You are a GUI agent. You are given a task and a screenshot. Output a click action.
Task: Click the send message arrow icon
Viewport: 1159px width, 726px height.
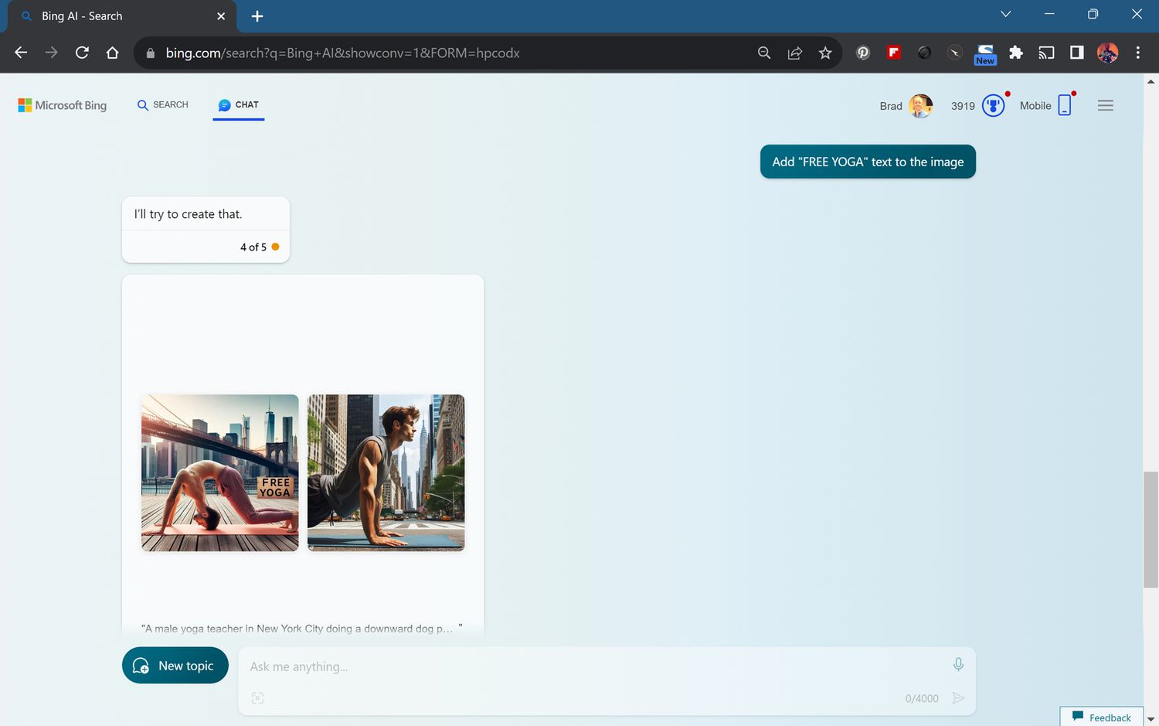click(x=958, y=698)
